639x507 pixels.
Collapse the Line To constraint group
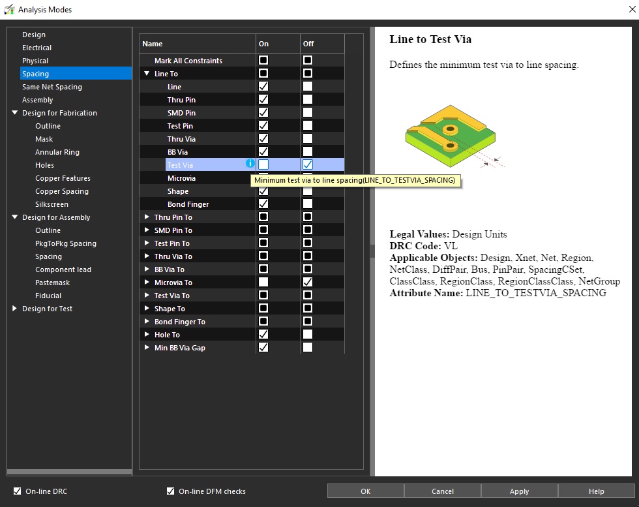[x=147, y=74]
